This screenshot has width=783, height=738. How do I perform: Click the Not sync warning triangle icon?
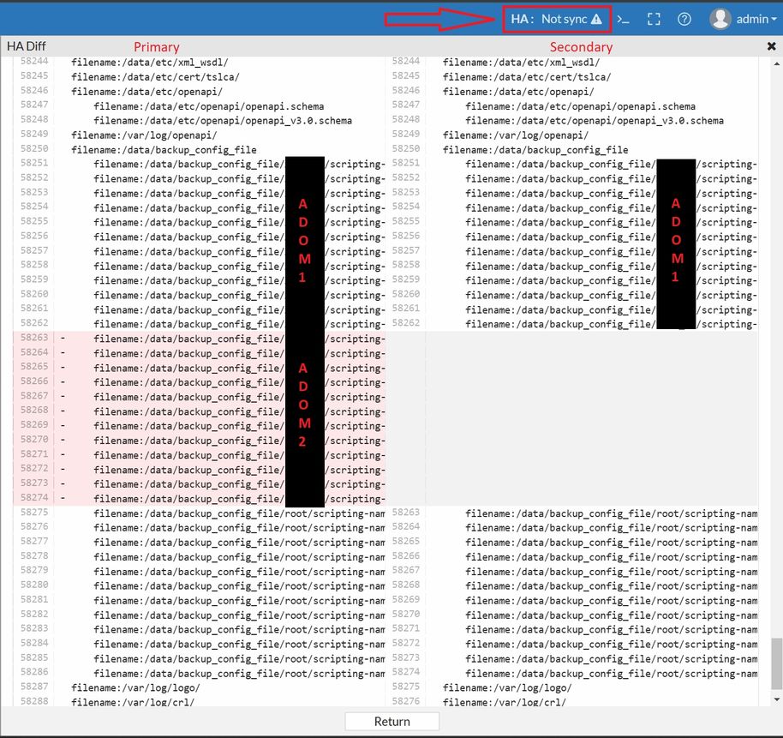coord(596,20)
